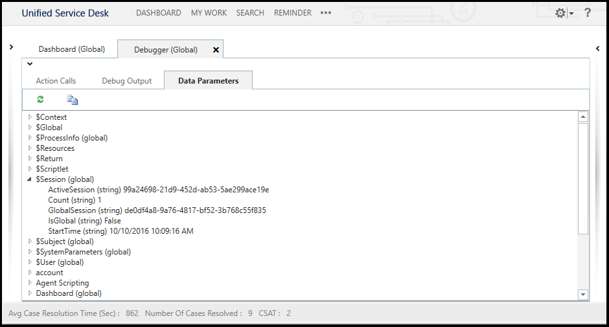Collapse the debugger panel chevron
The image size is (609, 327).
pyautogui.click(x=30, y=63)
